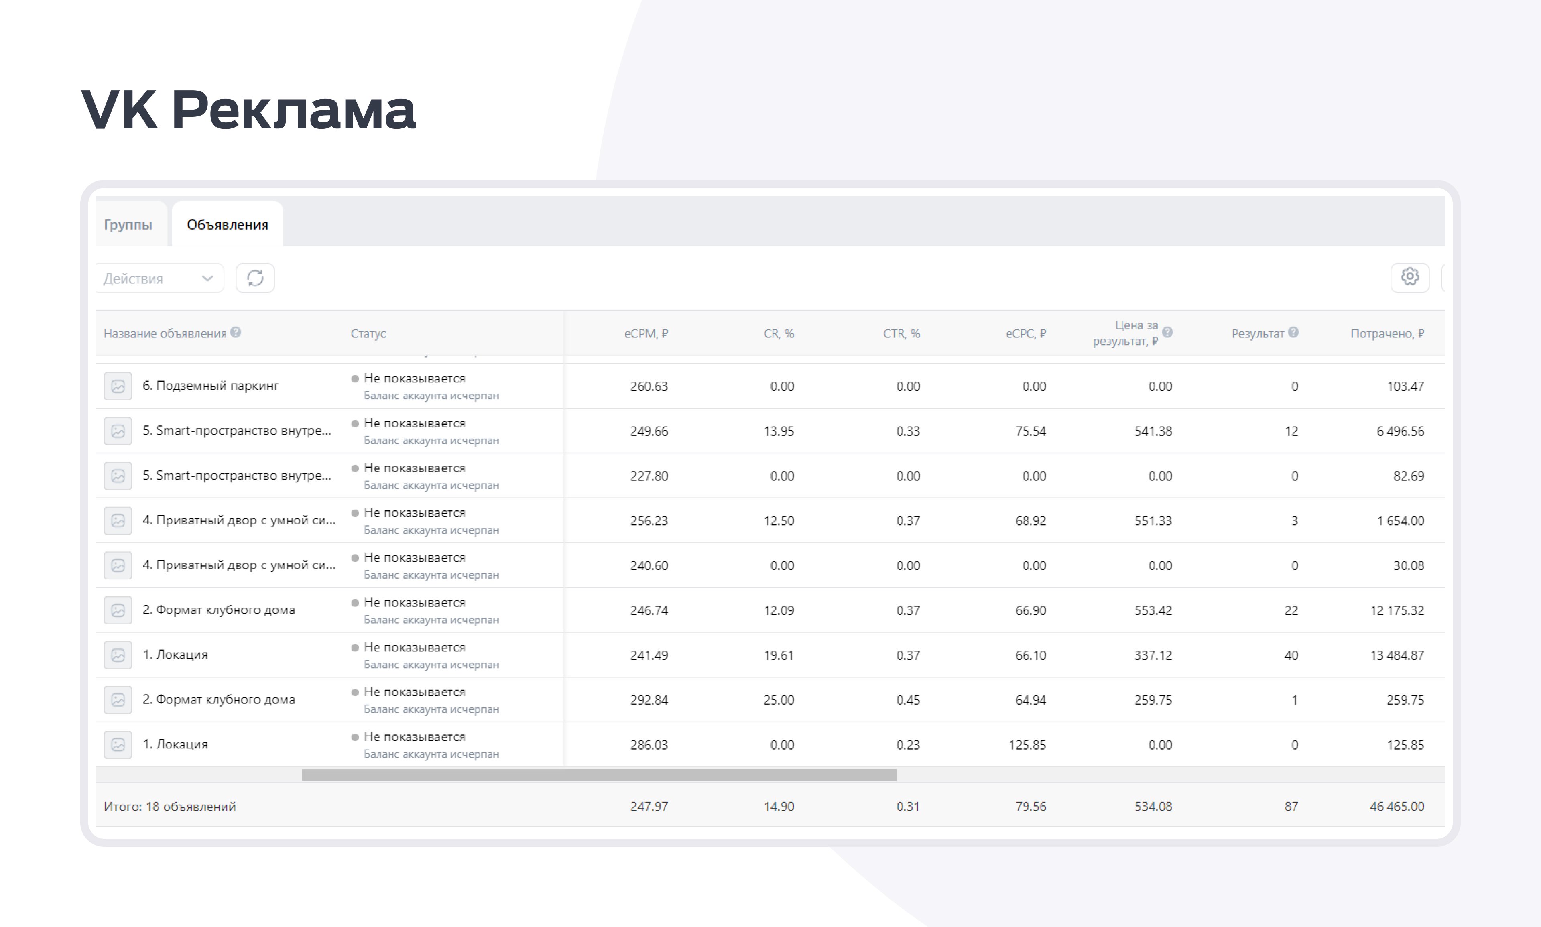
Task: Click the CTR, % column header
Action: tap(901, 333)
